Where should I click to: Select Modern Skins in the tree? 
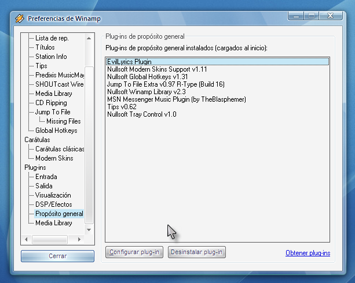[x=54, y=159]
